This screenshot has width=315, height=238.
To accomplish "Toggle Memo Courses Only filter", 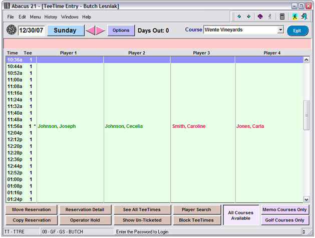I will coord(285,209).
